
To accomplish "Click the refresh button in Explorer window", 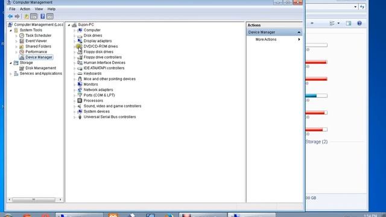I will pyautogui.click(x=362, y=7).
